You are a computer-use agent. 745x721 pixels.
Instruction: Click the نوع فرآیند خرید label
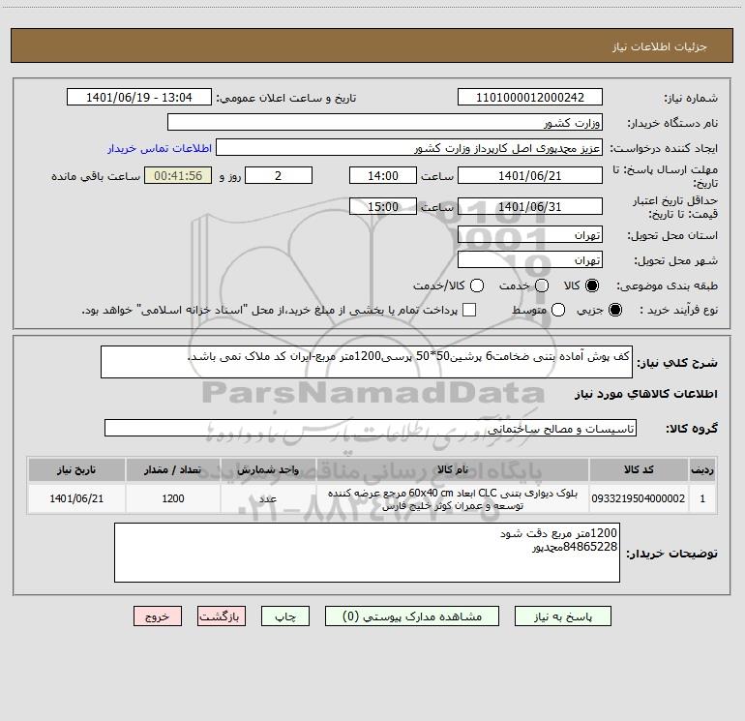point(678,310)
